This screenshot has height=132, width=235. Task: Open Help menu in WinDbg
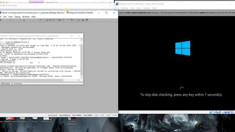33,17
